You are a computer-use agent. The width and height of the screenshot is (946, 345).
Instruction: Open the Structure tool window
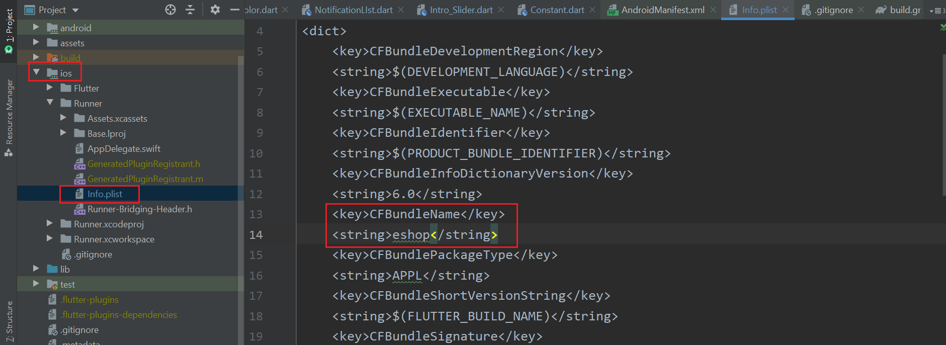[9, 322]
